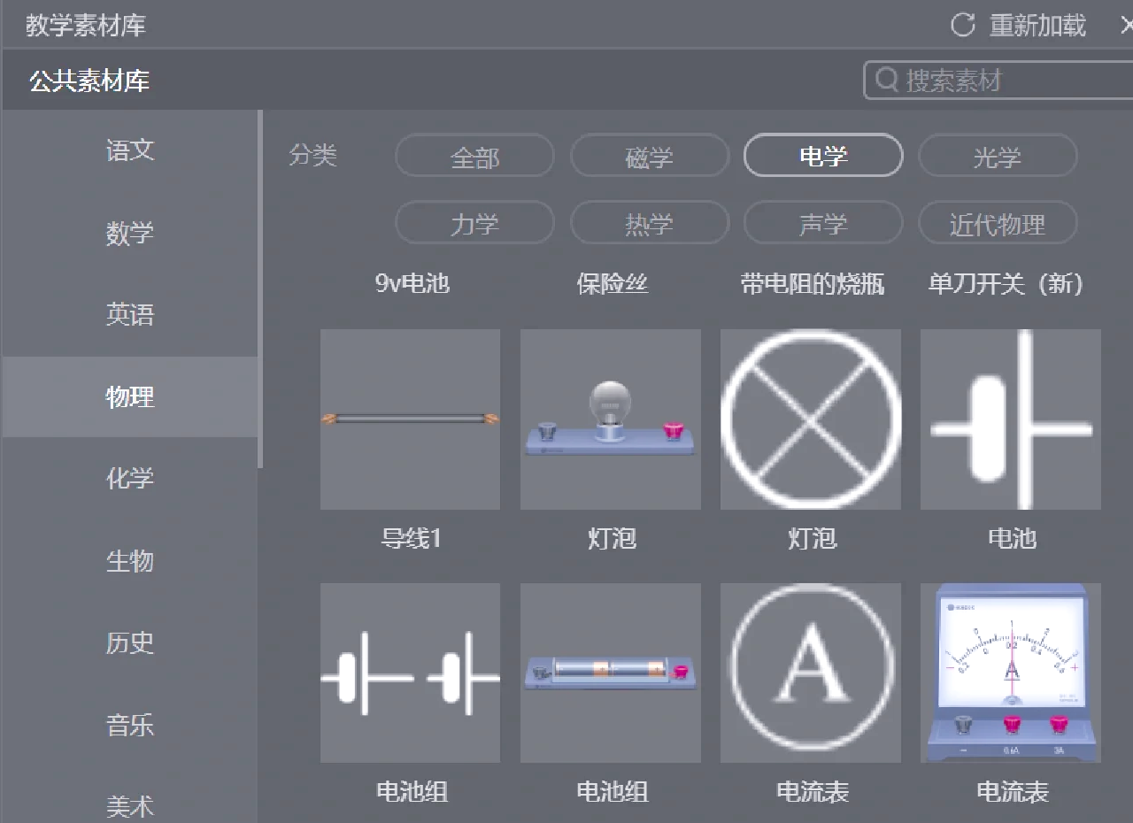
Task: Filter by 力学 category
Action: coord(474,224)
